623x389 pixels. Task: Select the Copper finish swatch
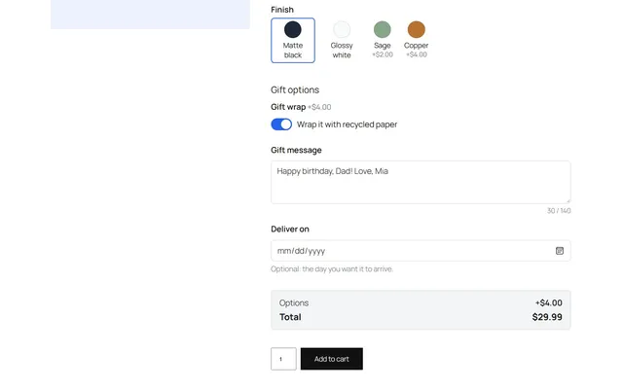tap(416, 40)
